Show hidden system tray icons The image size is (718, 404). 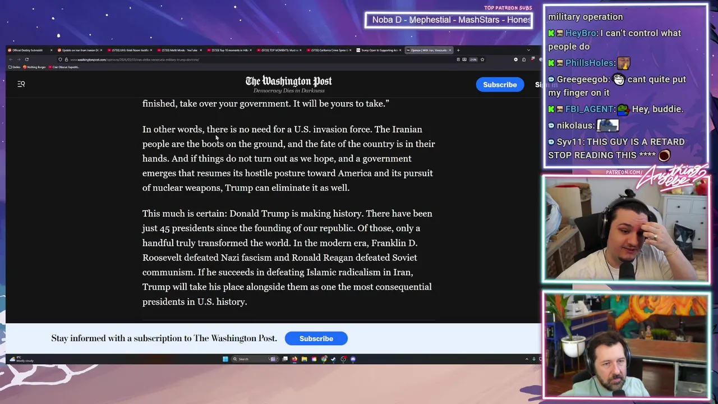coord(527,359)
